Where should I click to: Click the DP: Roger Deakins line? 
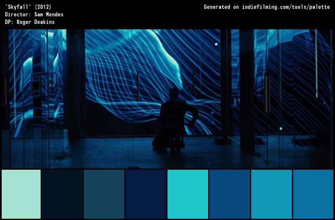[30, 22]
